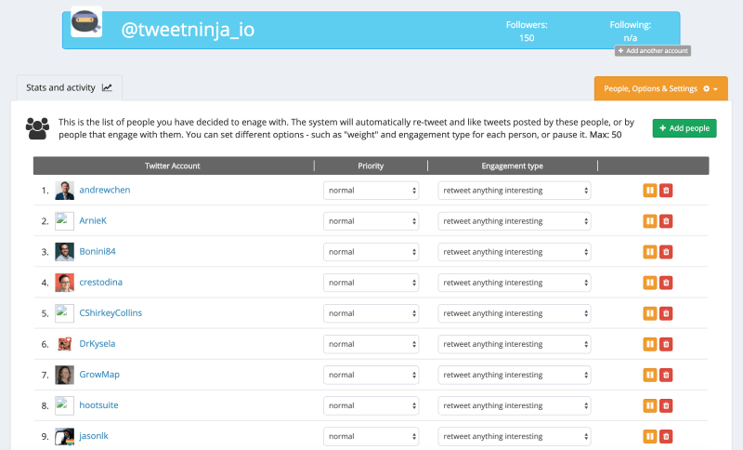Click the GrowMap profile thumbnail
Viewport: 743px width, 450px height.
[x=64, y=375]
